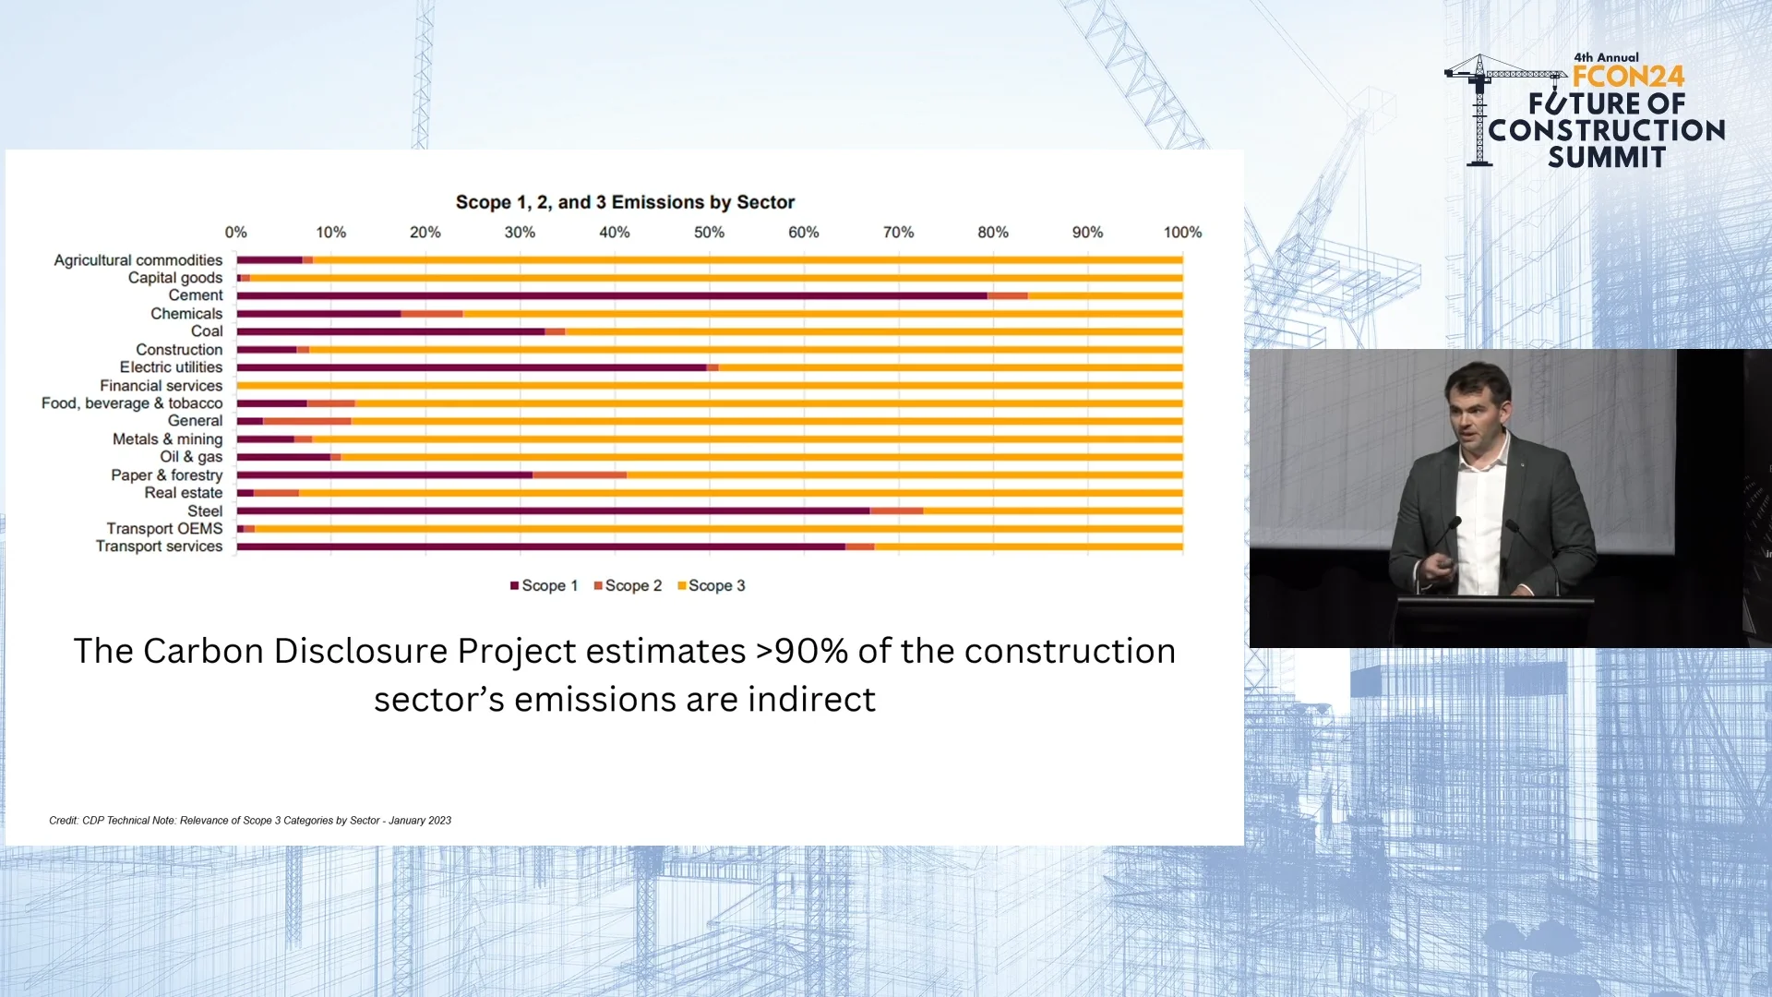
Task: Select the 'Transport OEMS' row label
Action: pyautogui.click(x=164, y=529)
